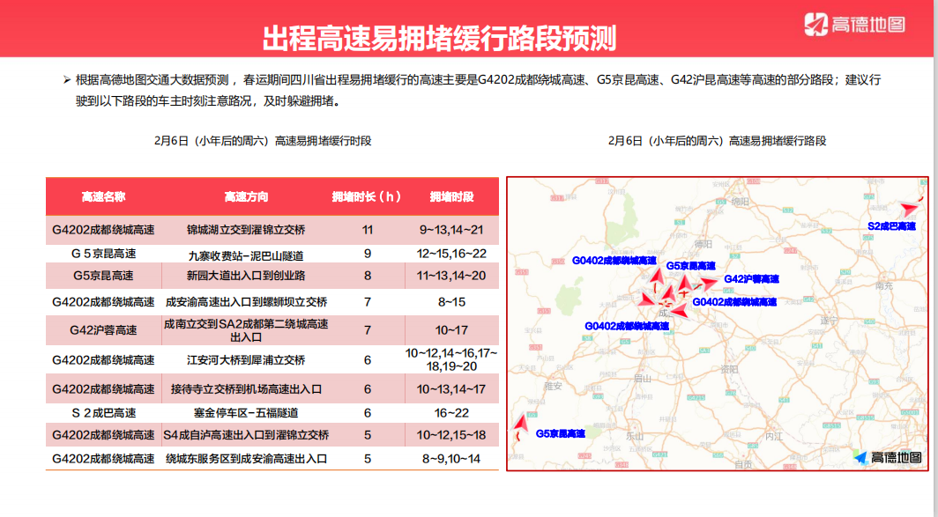
Task: Click the 南充 city label on the map
Action: (884, 285)
